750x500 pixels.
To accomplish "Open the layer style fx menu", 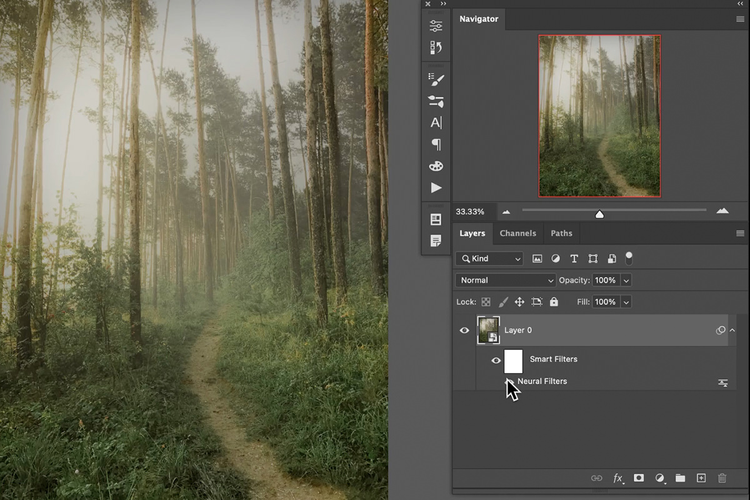I will 618,478.
